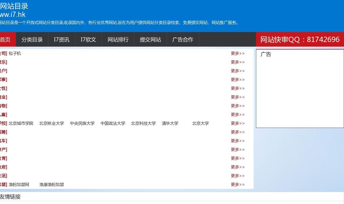Click the 广告 heading in the sidebar box
344x204 pixels.
click(x=266, y=54)
